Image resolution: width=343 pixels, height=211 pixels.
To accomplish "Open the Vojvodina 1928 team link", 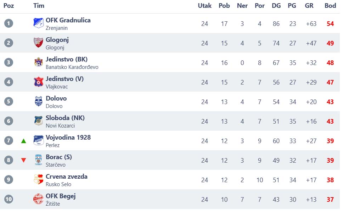I will point(68,137).
